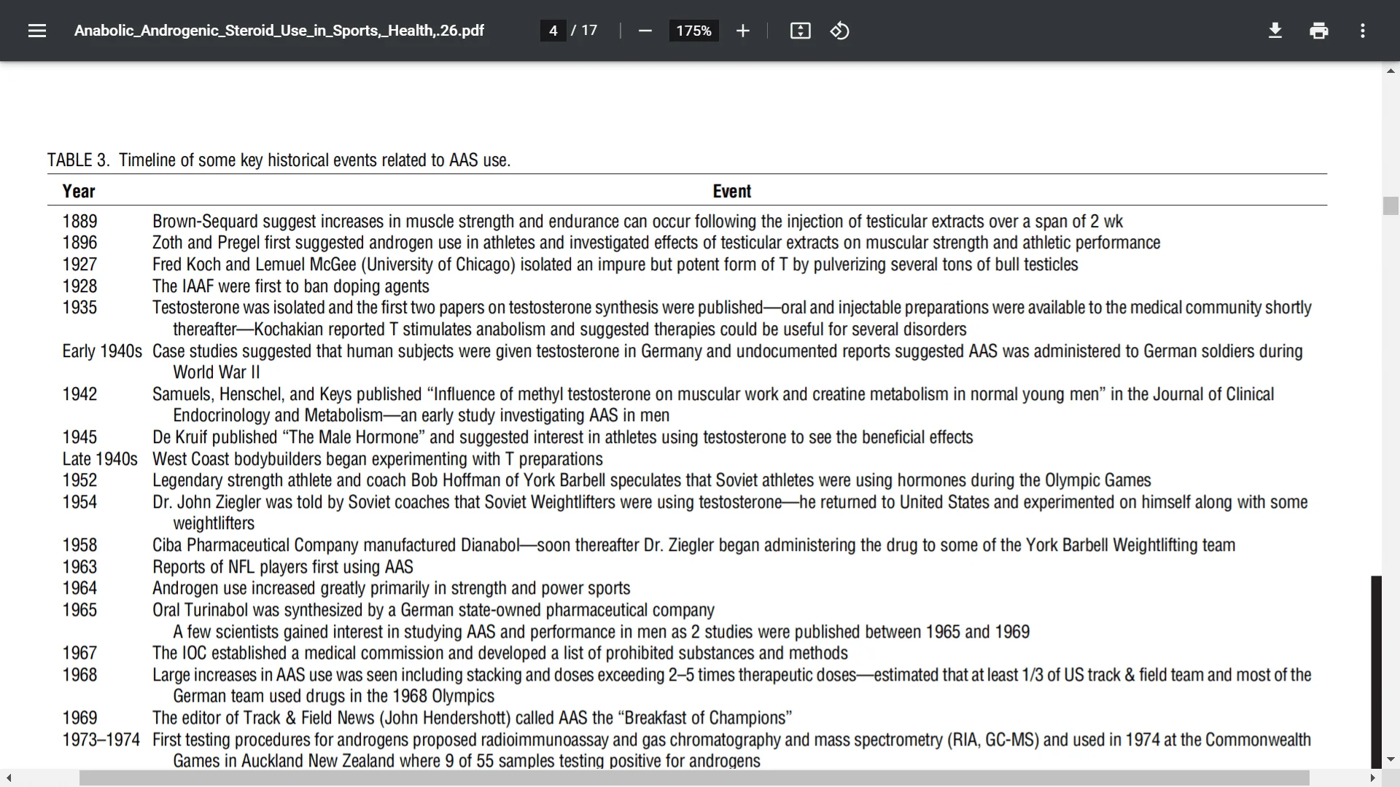1400x787 pixels.
Task: Download the PDF file
Action: click(x=1275, y=31)
